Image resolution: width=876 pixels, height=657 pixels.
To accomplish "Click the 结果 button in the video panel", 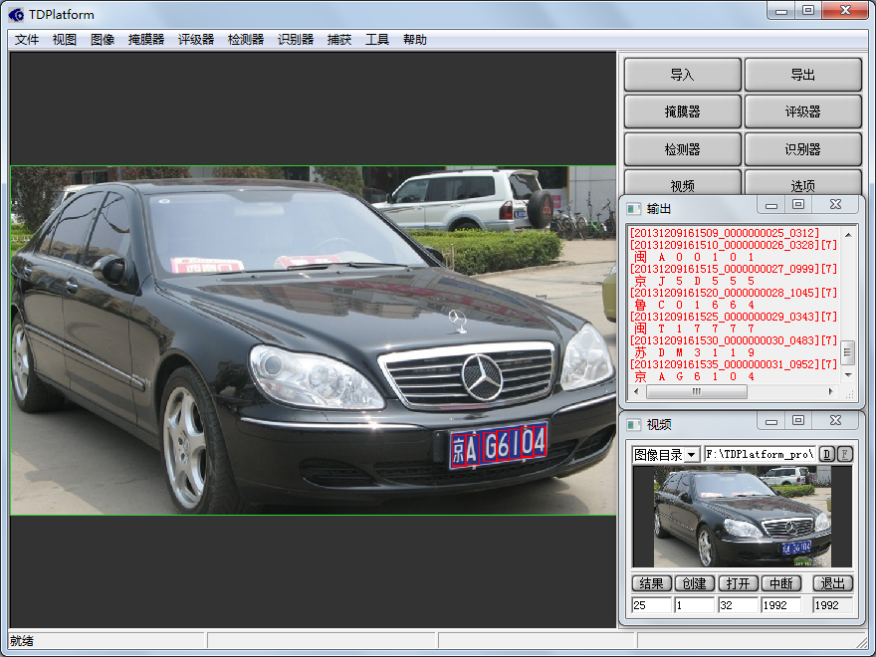I will tap(651, 583).
